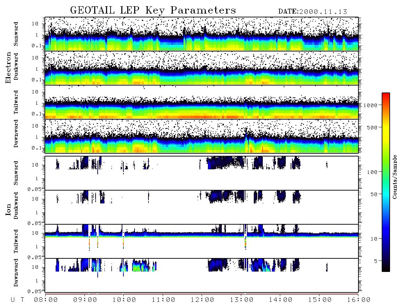Select the Ion "Duskward" panel label

point(16,206)
